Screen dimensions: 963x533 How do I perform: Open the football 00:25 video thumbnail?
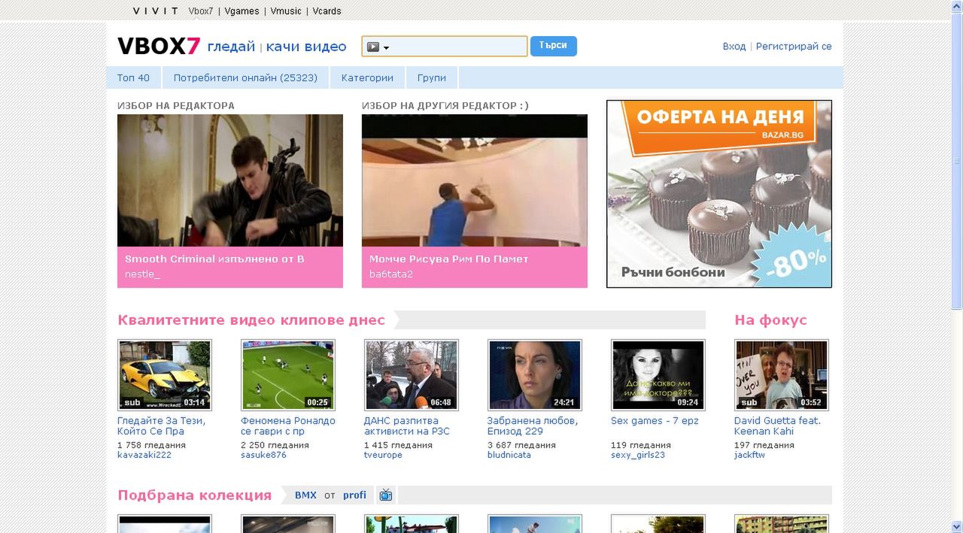point(288,375)
